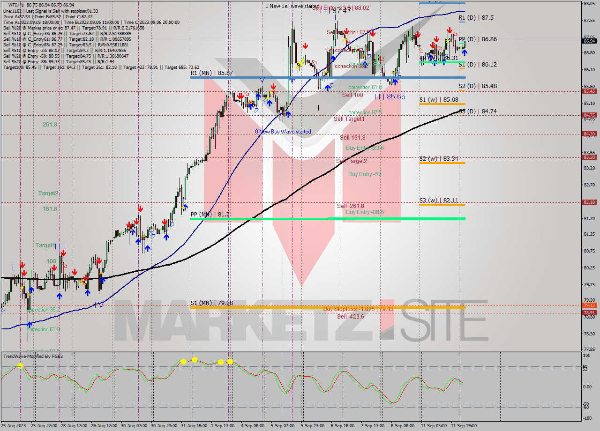
Task: Select the 'Buy Entry -50' label
Action: pyautogui.click(x=365, y=174)
